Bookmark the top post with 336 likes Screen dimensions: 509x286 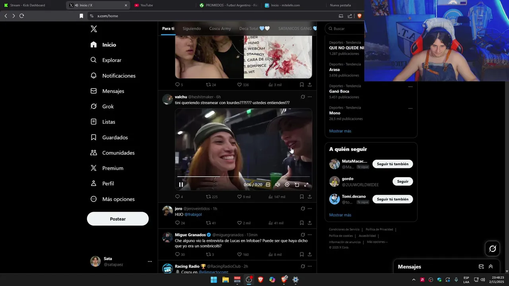[x=302, y=85]
